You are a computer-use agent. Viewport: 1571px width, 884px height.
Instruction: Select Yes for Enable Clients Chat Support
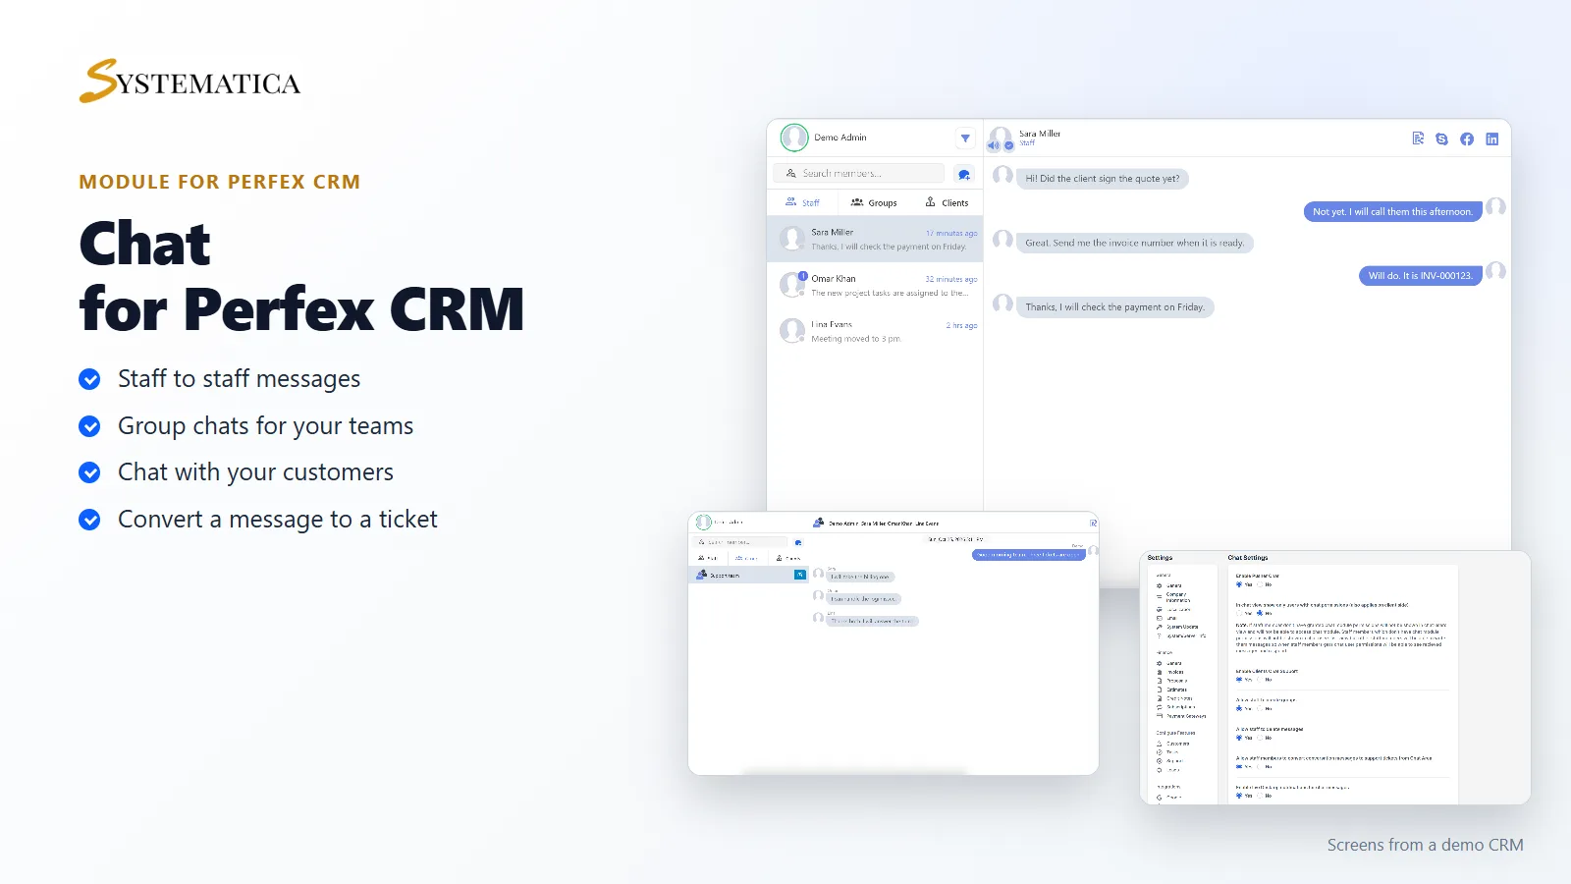click(1239, 680)
